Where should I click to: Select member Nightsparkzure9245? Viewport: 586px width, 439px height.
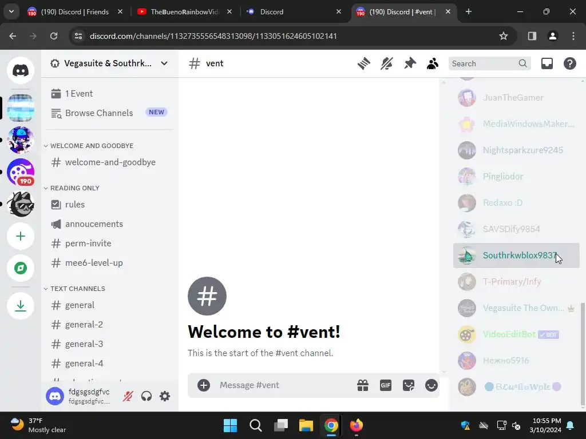click(516, 150)
